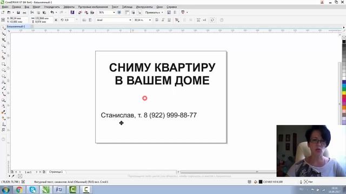The image size is (346, 194).
Task: Click the Publish to PDF icon
Action: pyautogui.click(x=92, y=12)
